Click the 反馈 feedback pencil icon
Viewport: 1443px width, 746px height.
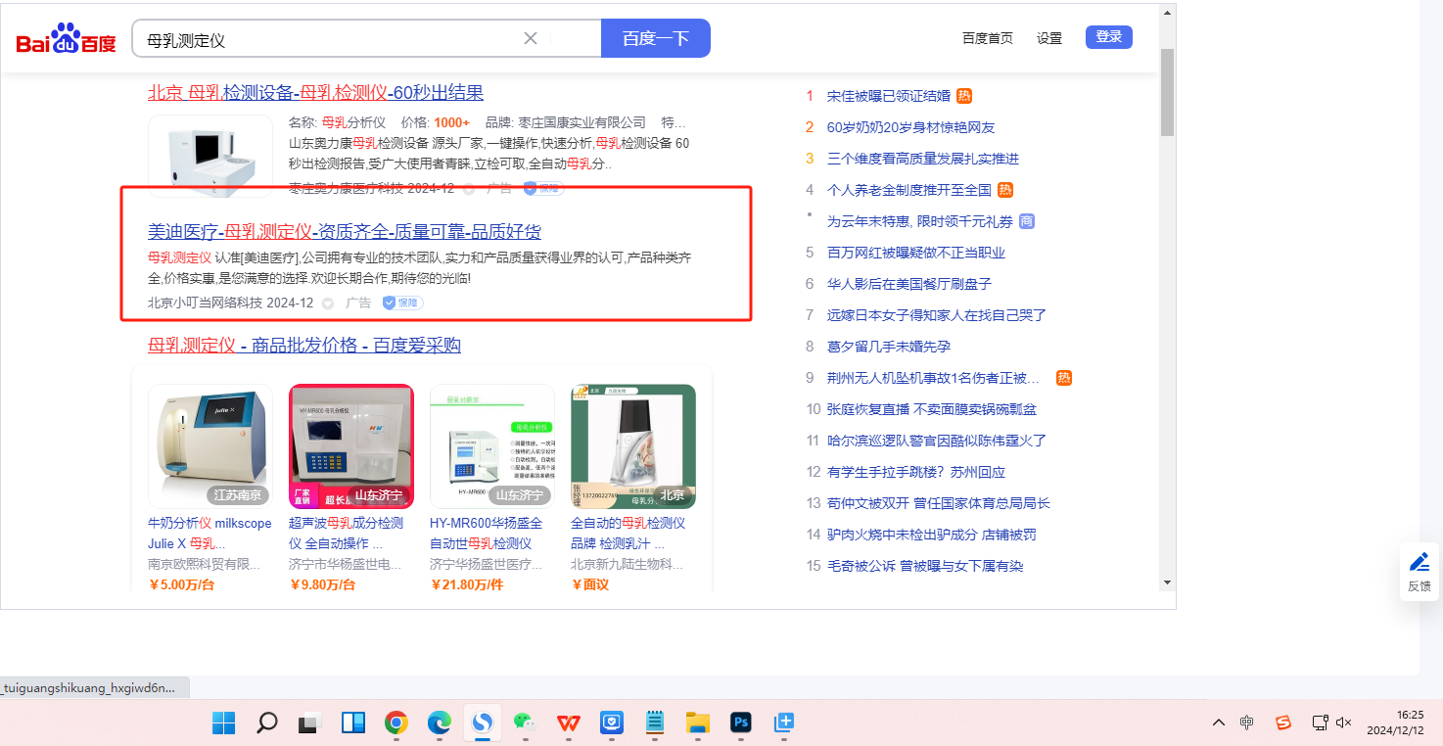[1419, 563]
